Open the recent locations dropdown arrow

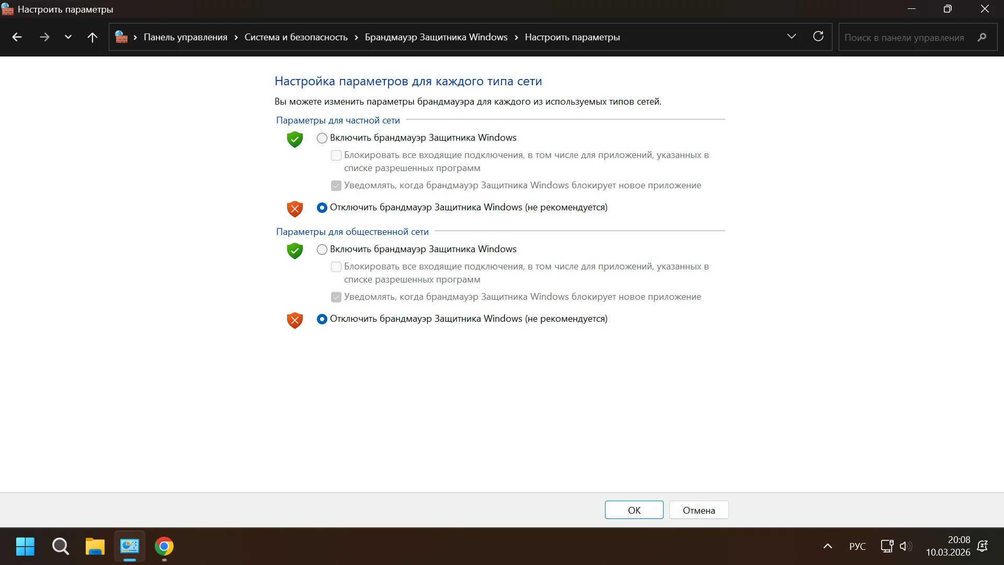(68, 37)
